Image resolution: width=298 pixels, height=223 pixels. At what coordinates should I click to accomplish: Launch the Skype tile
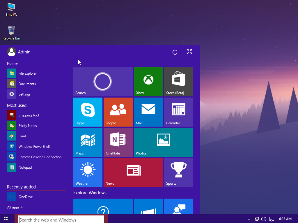(x=88, y=112)
